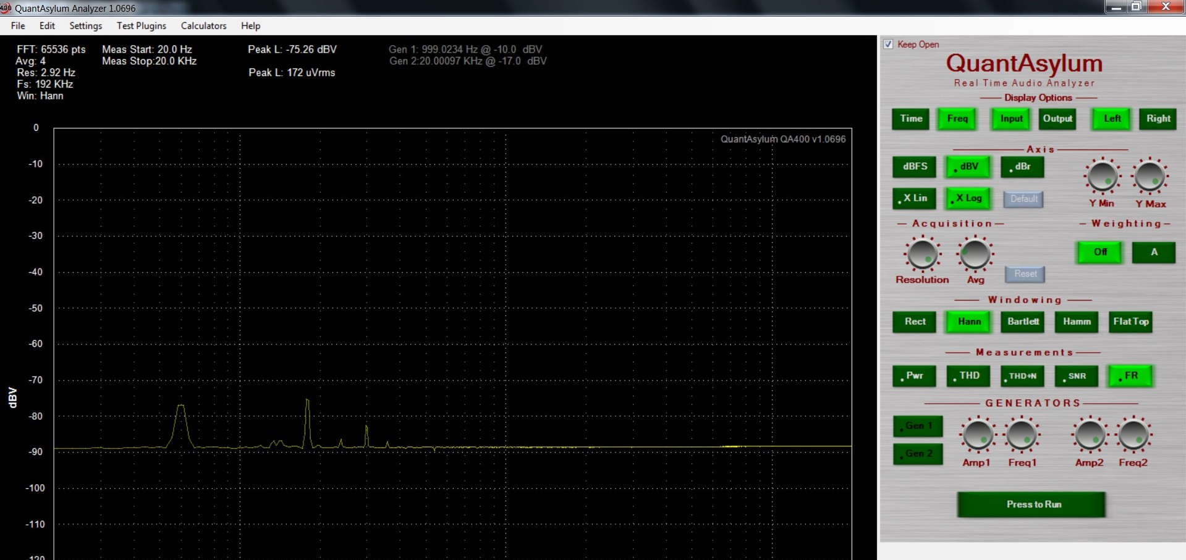1186x560 pixels.
Task: Click the Freq1 knob
Action: tap(1022, 434)
